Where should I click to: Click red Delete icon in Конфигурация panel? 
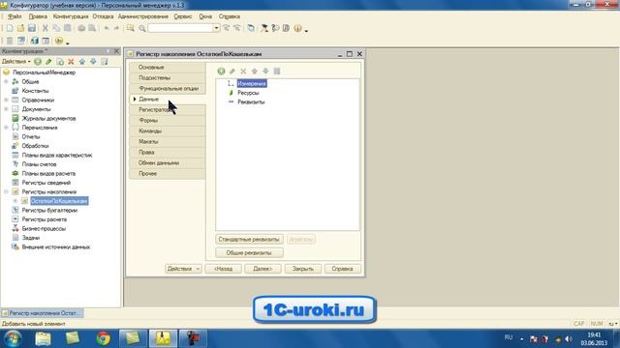(71, 62)
